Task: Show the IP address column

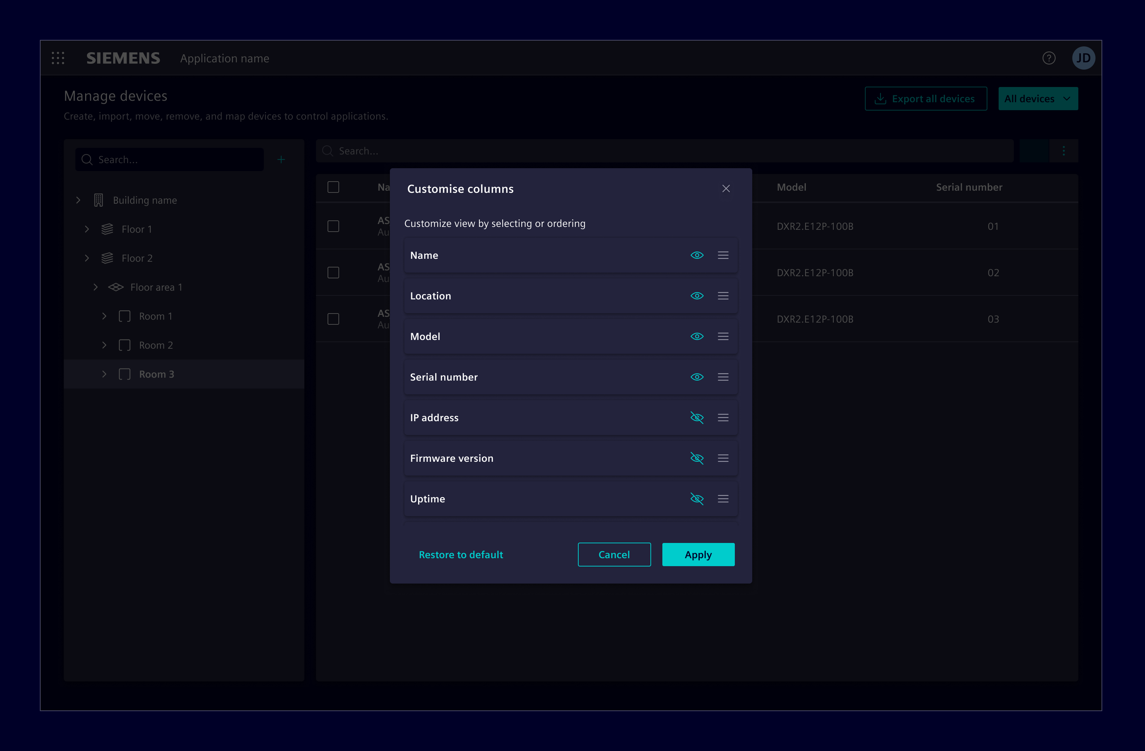Action: (x=697, y=418)
